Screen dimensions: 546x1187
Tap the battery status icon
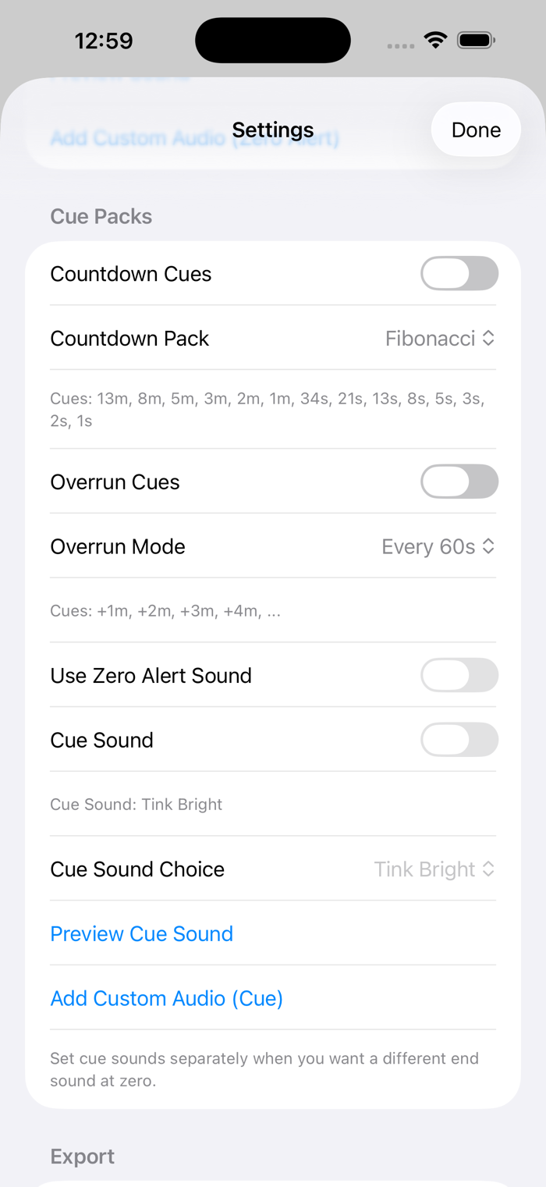(476, 40)
